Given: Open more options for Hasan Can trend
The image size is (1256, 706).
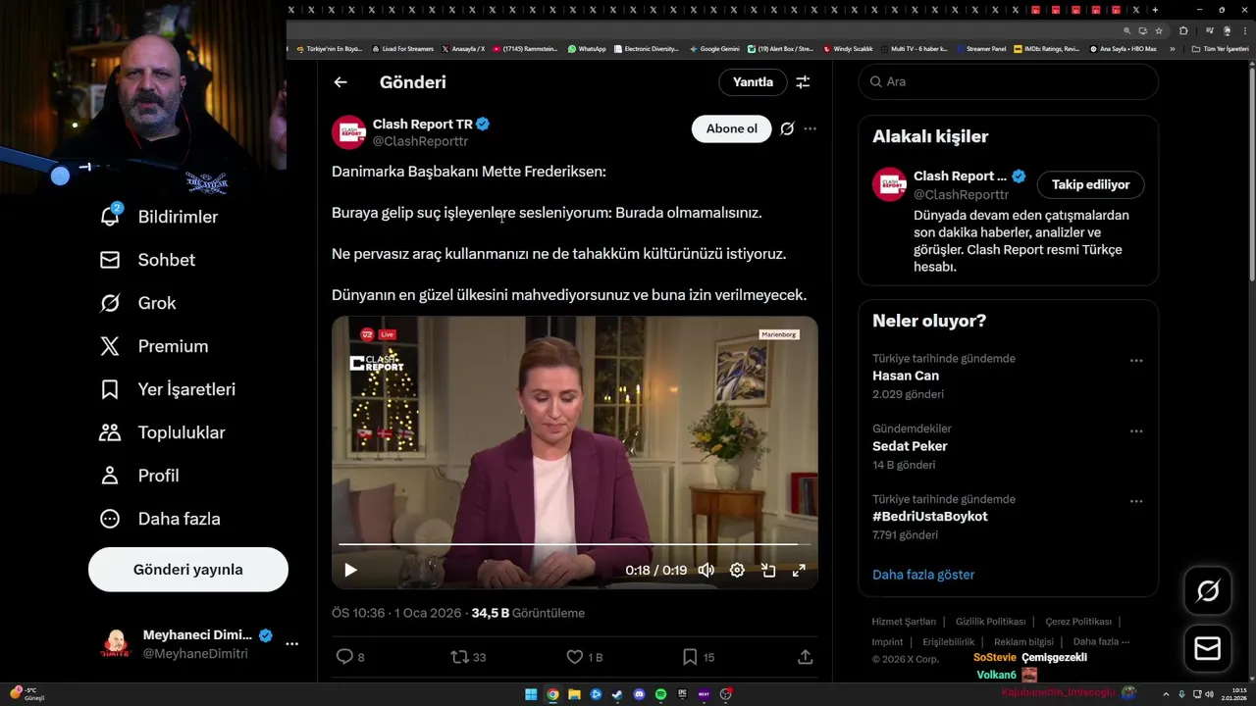Looking at the screenshot, I should pyautogui.click(x=1136, y=361).
